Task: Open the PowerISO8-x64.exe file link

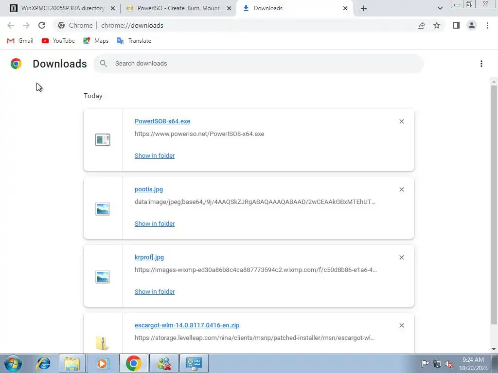Action: point(162,121)
